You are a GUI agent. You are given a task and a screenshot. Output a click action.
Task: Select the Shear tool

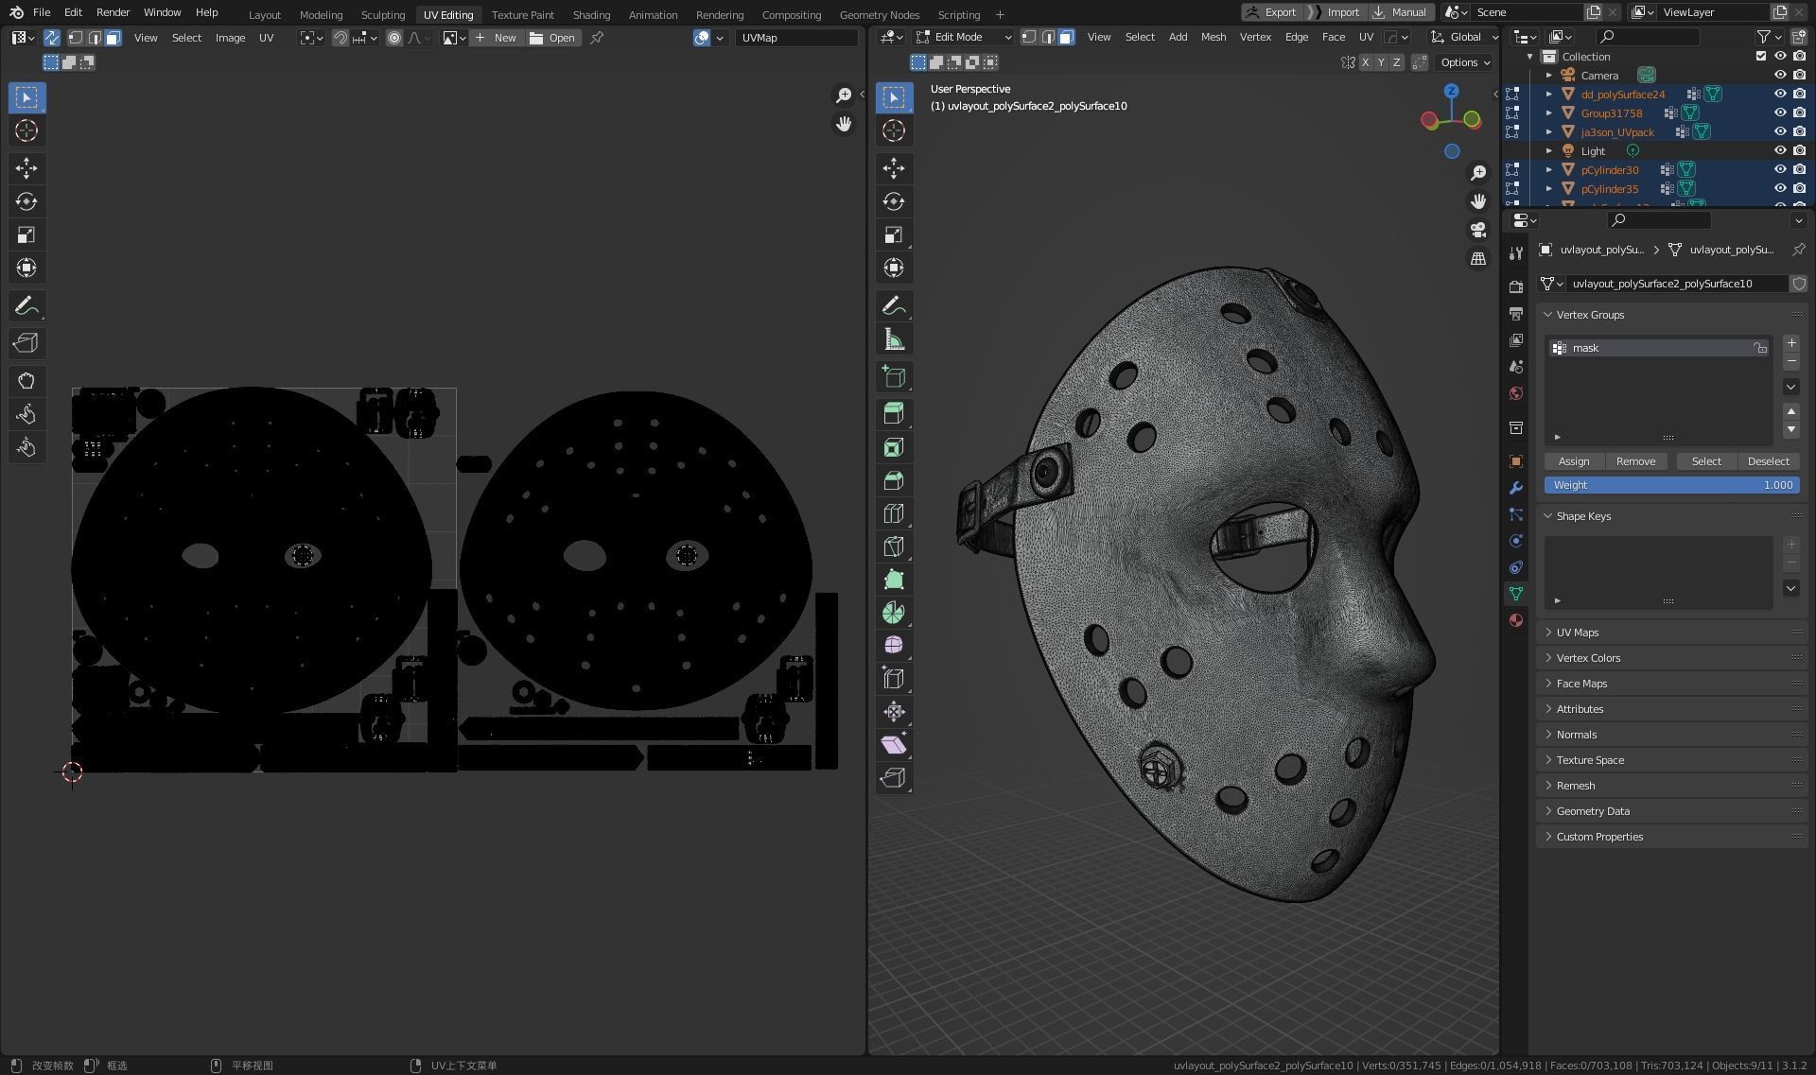click(894, 745)
